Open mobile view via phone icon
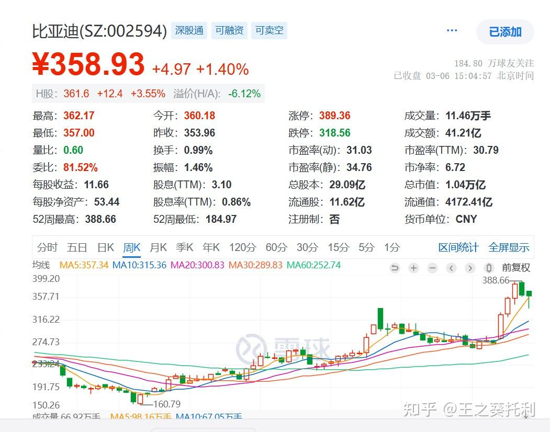Image resolution: width=550 pixels, height=432 pixels. point(488,268)
